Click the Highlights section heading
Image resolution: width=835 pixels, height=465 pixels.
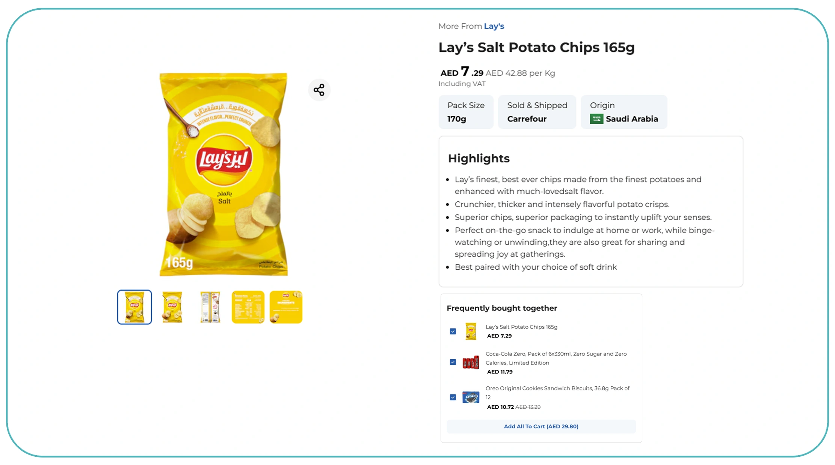(478, 158)
